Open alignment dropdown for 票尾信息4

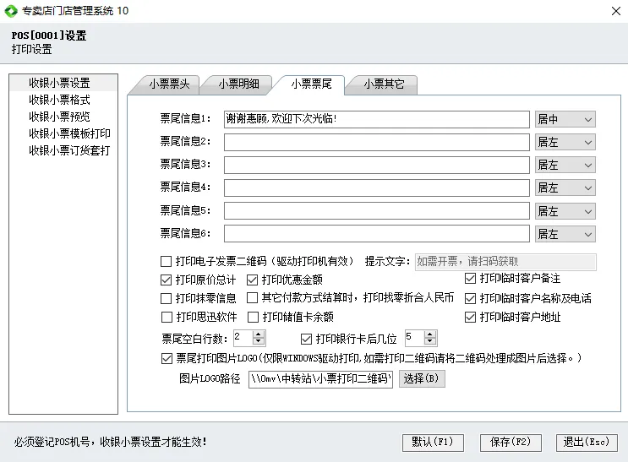coord(565,188)
